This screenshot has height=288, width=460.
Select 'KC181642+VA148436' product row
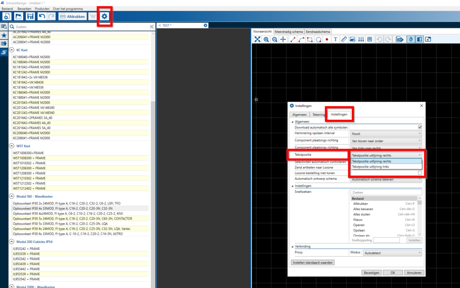pos(80,82)
